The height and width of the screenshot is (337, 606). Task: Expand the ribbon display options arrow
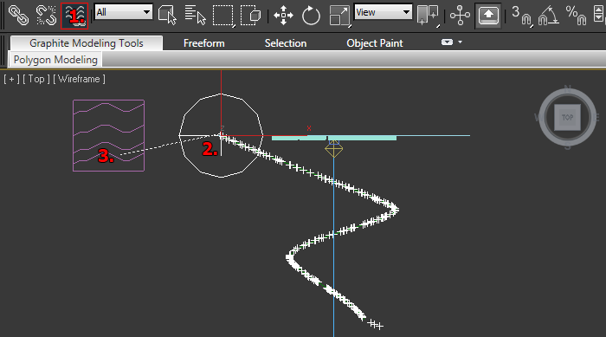tap(460, 42)
